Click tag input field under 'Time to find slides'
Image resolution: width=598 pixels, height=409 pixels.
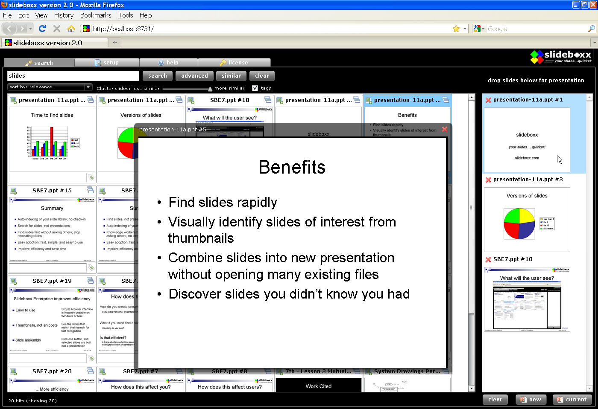pyautogui.click(x=48, y=177)
